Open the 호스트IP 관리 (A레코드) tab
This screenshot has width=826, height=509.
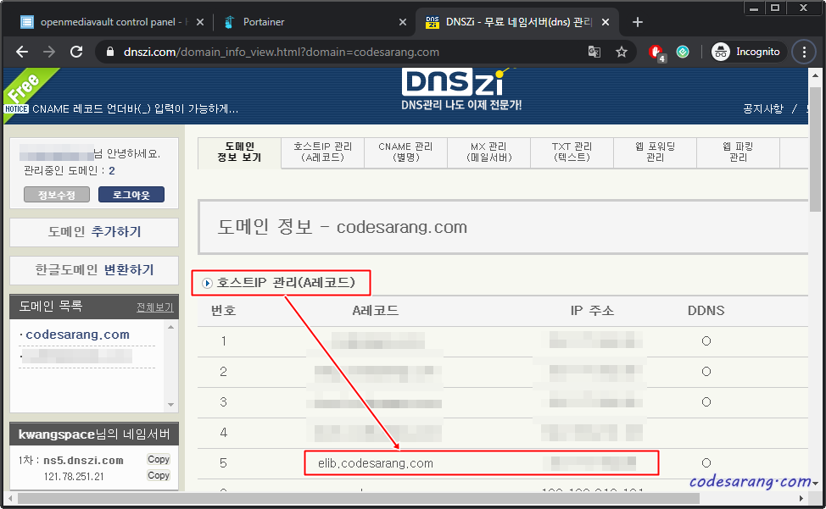[x=322, y=152]
